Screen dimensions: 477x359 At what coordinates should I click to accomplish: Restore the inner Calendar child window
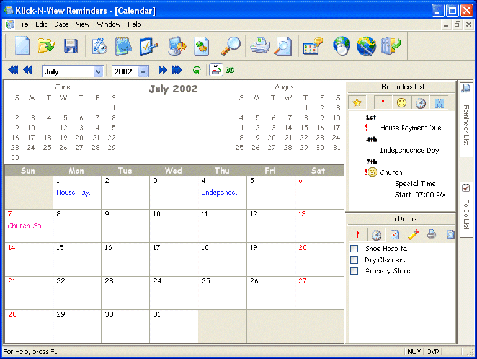(457, 24)
